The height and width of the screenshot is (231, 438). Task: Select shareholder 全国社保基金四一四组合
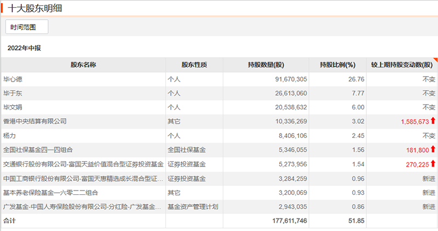pos(38,150)
